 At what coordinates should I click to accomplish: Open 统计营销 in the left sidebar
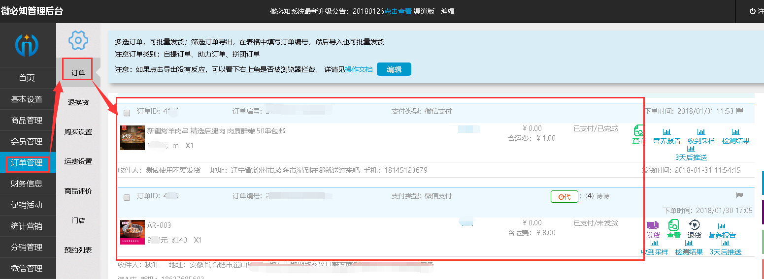click(x=27, y=226)
